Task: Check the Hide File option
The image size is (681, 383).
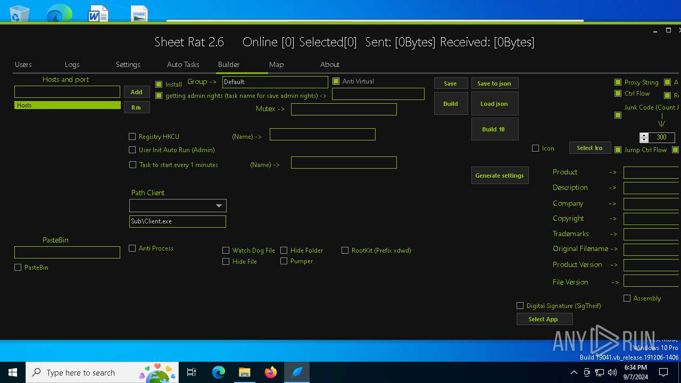Action: 226,261
